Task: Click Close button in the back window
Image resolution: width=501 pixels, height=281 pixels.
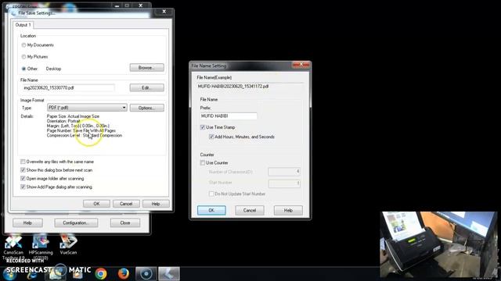Action: click(x=125, y=222)
